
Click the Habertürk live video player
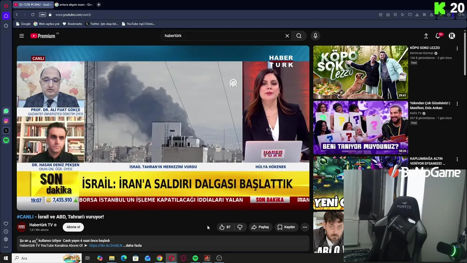point(163,128)
